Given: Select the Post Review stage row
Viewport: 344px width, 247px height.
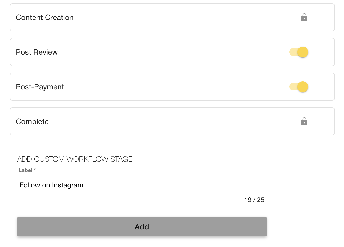Looking at the screenshot, I should tap(172, 52).
